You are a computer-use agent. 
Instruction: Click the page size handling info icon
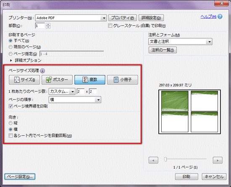pyautogui.click(x=42, y=71)
